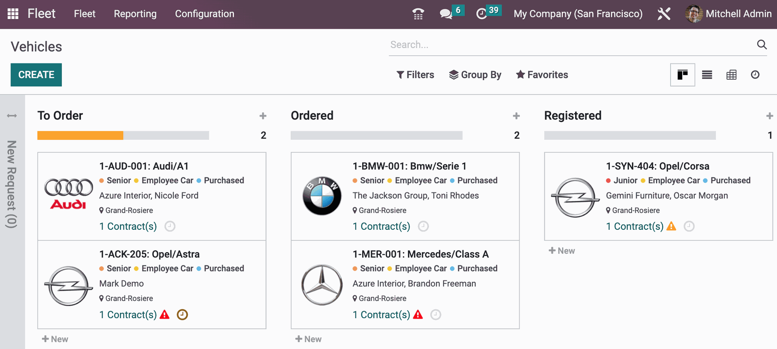Viewport: 777px width, 349px height.
Task: Open the Configuration menu
Action: [204, 14]
